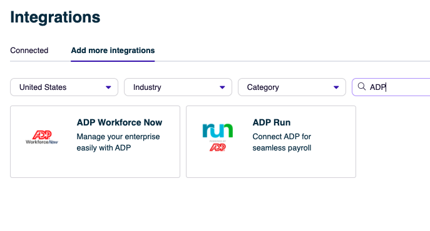Focus the search field containing ADP
Viewport: 430px width, 231px height.
[391, 87]
